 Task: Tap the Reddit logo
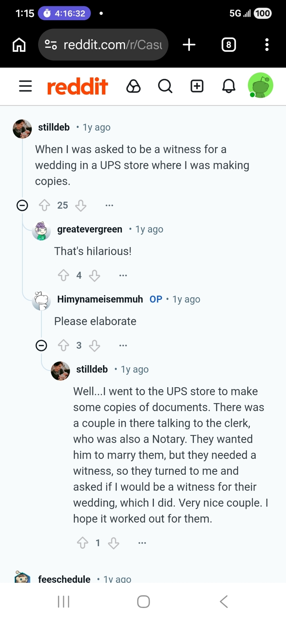[x=77, y=86]
